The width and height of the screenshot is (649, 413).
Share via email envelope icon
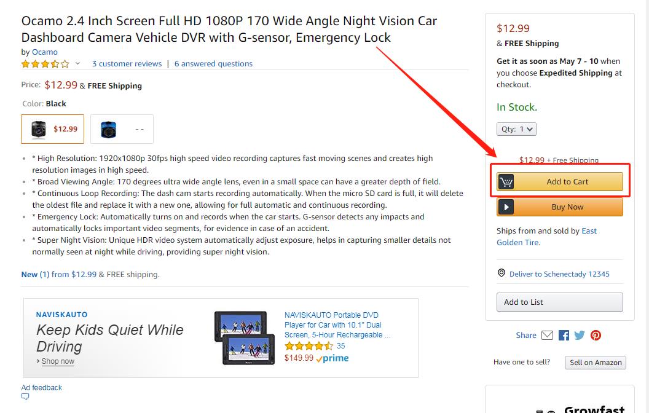(547, 335)
